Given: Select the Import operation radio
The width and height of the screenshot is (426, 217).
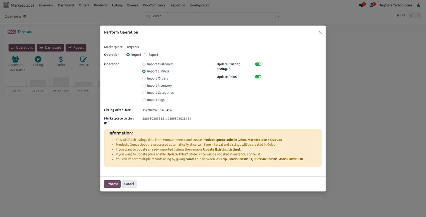Looking at the screenshot, I should coord(128,55).
